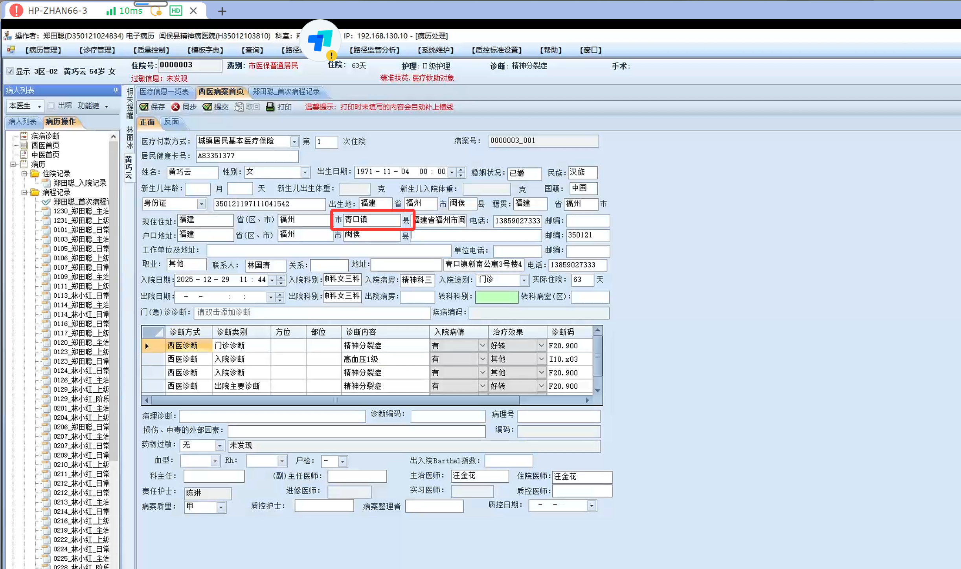The height and width of the screenshot is (569, 961).
Task: Toggle the 显示 checkbox
Action: pyautogui.click(x=10, y=71)
